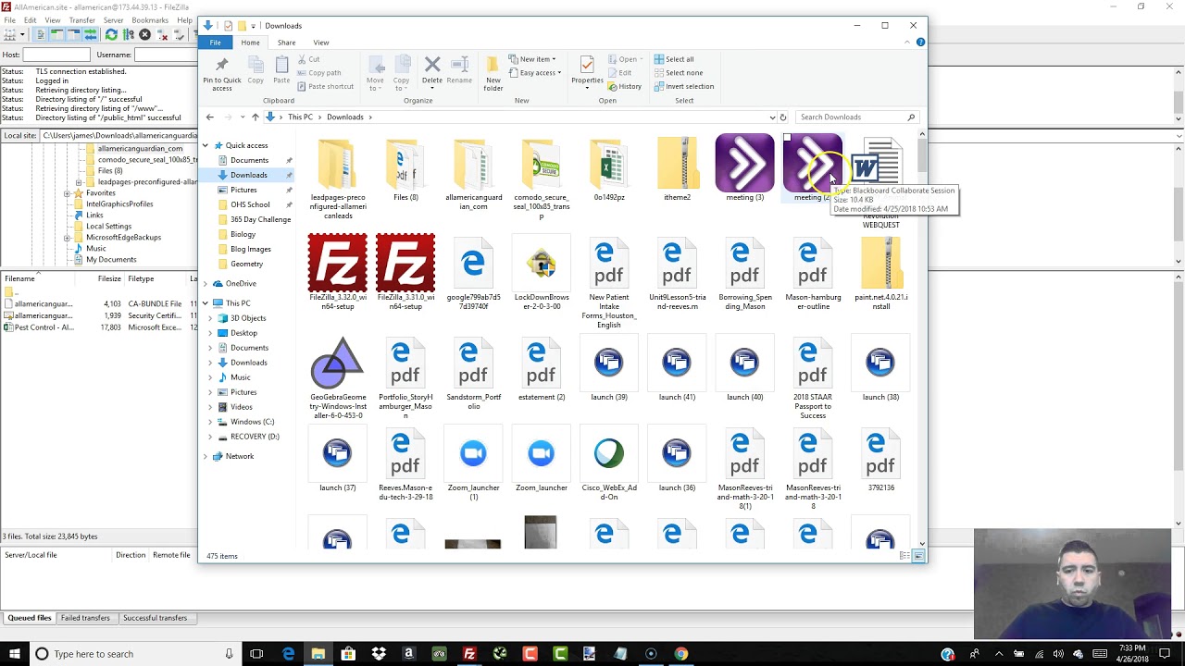
Task: Toggle FileZilla remote directory tree view icon
Action: click(x=73, y=34)
